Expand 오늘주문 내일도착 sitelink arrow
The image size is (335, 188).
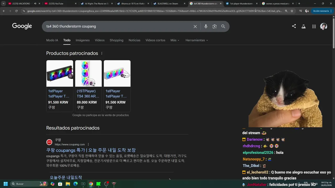point(170,179)
